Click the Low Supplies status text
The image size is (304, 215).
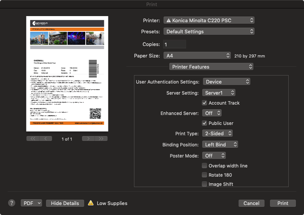tap(112, 203)
